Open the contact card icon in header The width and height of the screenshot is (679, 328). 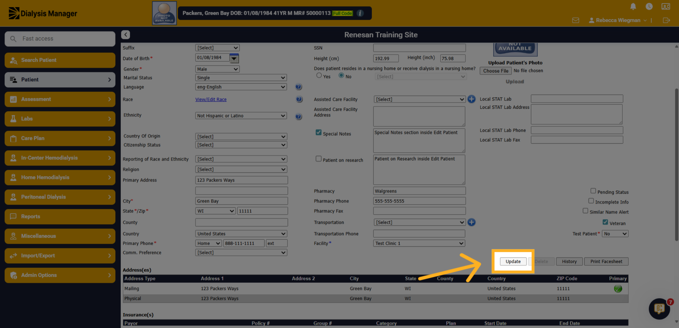click(x=665, y=7)
